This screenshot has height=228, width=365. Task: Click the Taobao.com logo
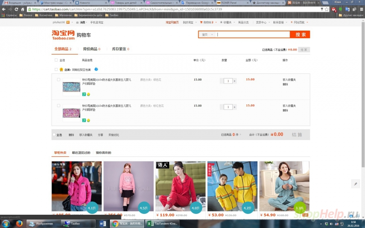tap(63, 35)
